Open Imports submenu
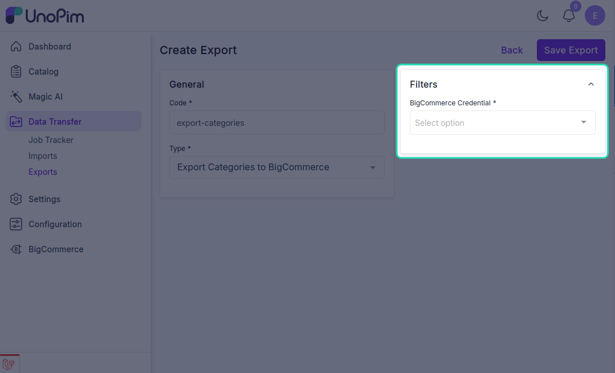 coord(43,156)
